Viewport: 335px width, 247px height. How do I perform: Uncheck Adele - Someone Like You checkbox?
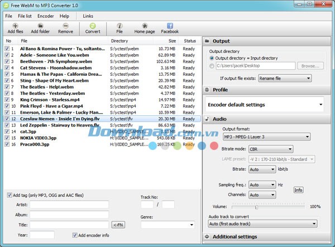click(x=7, y=55)
